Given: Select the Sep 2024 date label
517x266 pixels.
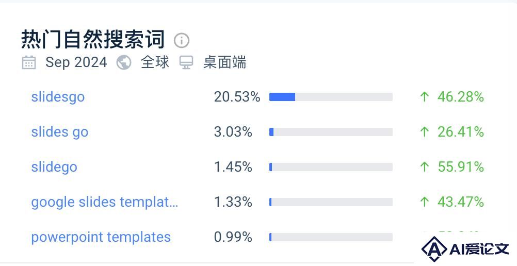Looking at the screenshot, I should pos(76,62).
